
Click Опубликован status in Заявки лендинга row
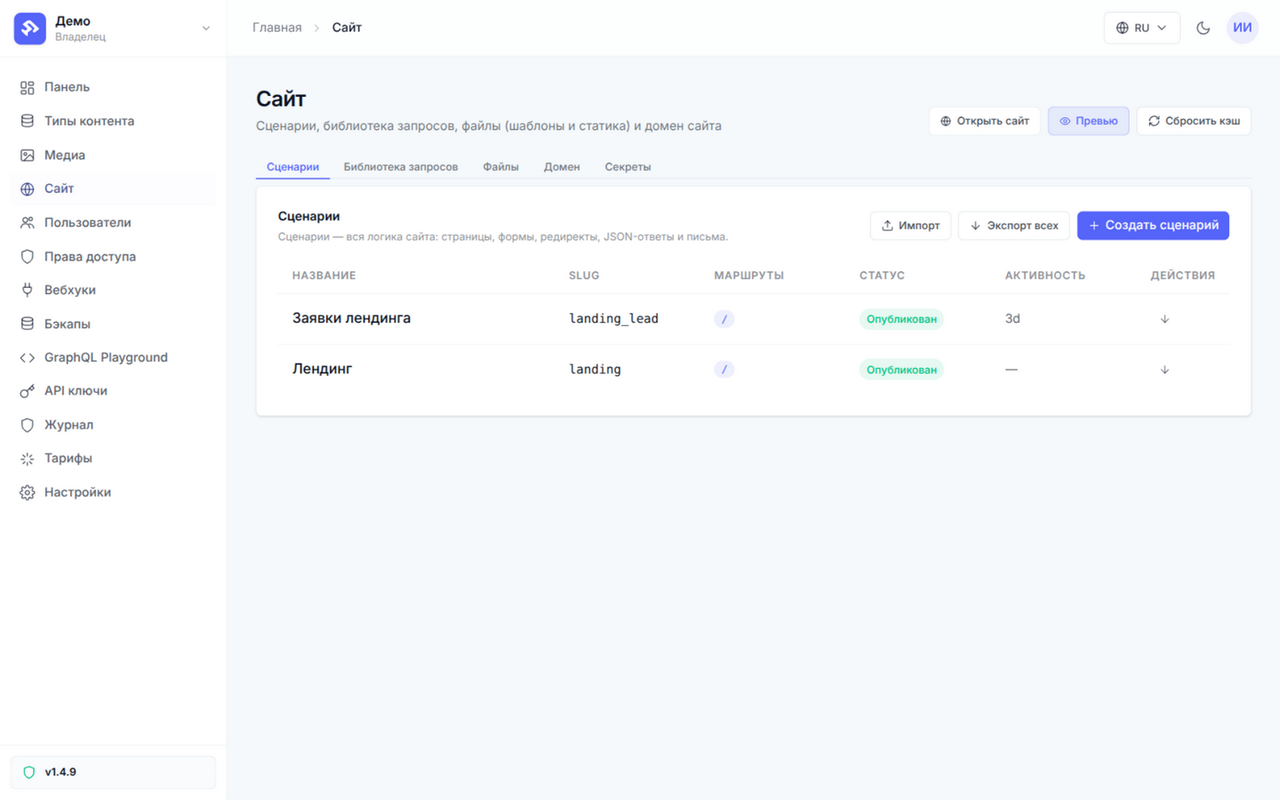click(901, 319)
